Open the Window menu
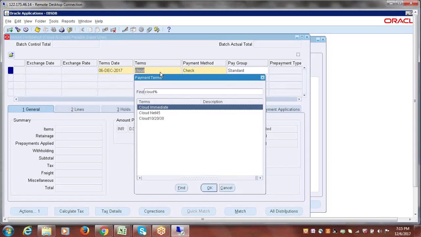This screenshot has height=237, width=421. click(85, 21)
